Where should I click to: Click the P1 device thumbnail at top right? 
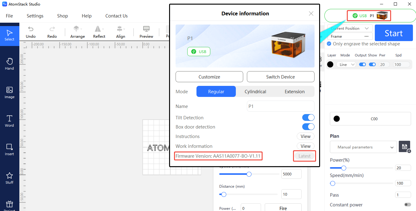[x=383, y=16]
